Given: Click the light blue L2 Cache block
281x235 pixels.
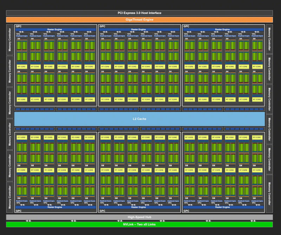Looking at the screenshot, I should point(139,119).
